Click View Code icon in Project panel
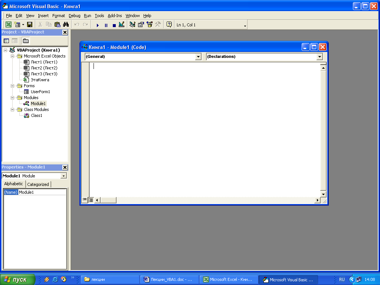Viewport: 380px width, 285px height. click(x=6, y=41)
